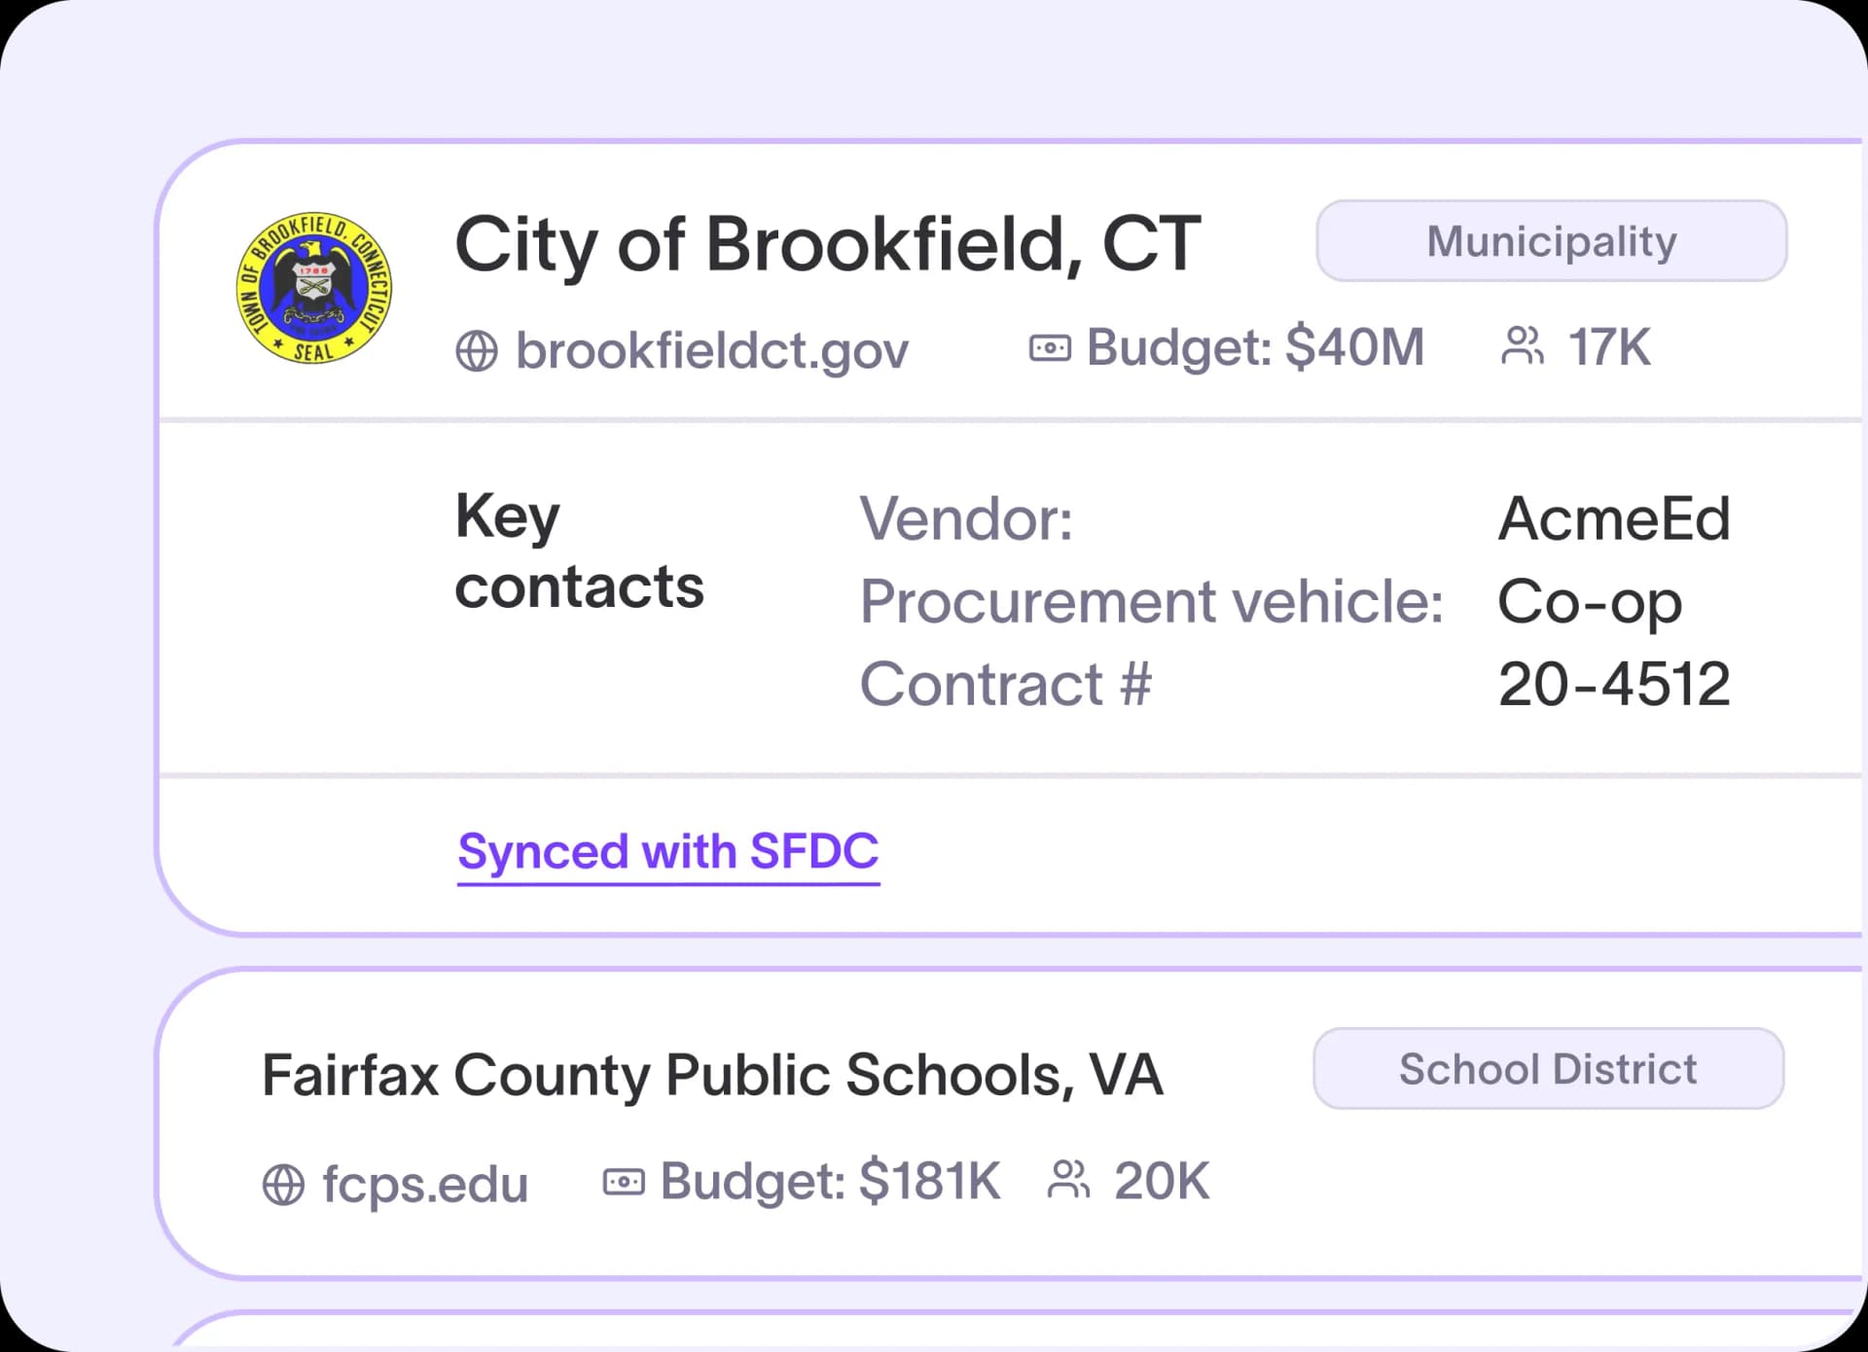
Task: Open the Synced with SFDC link
Action: click(x=668, y=853)
